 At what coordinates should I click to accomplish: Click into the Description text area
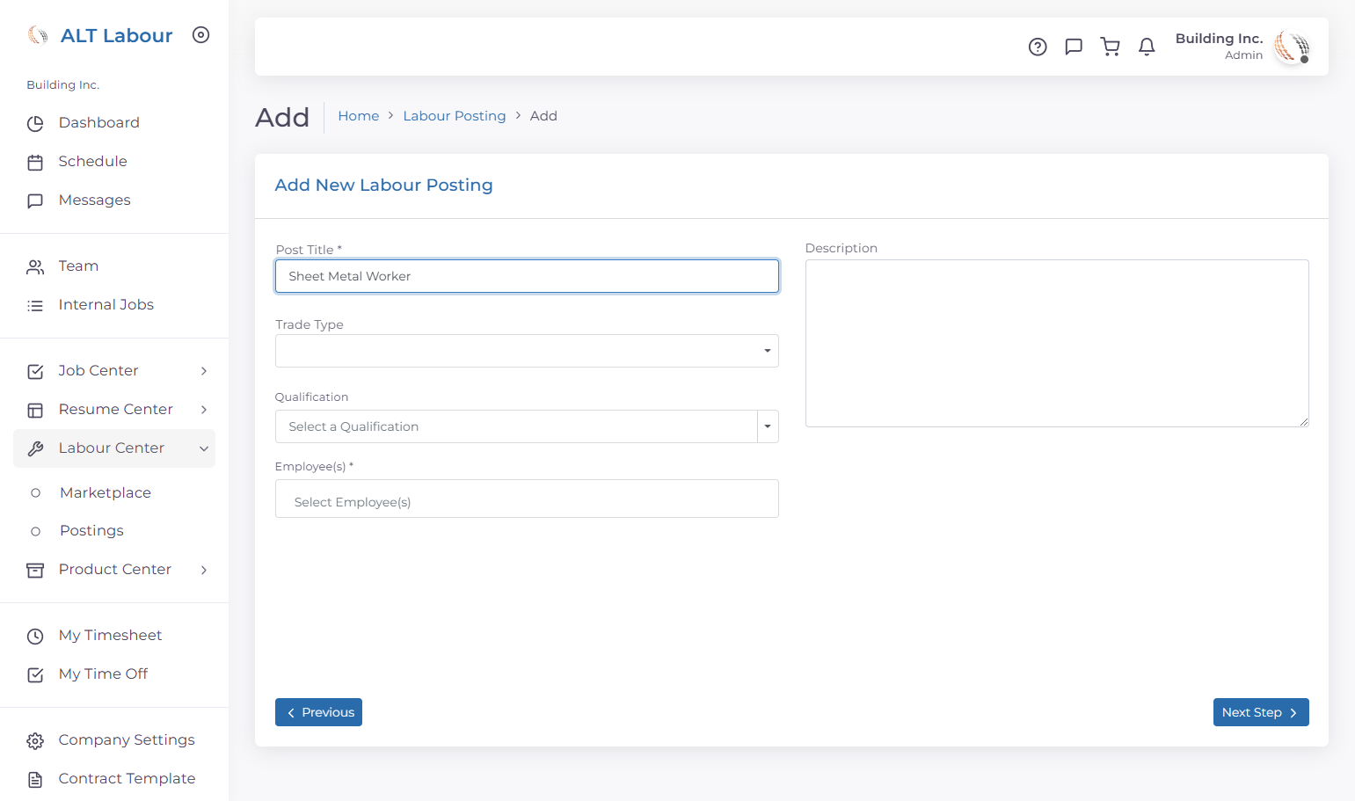pos(1057,343)
